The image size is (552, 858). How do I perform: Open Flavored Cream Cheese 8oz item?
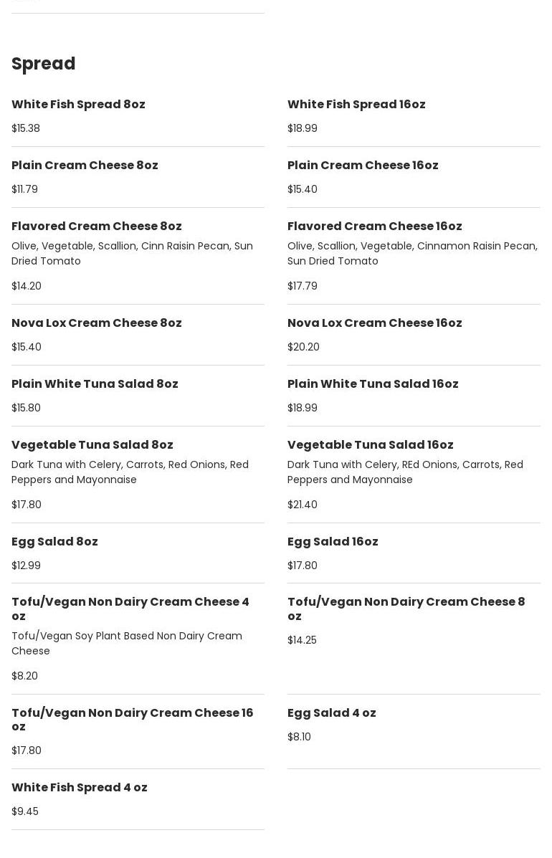[x=97, y=227]
